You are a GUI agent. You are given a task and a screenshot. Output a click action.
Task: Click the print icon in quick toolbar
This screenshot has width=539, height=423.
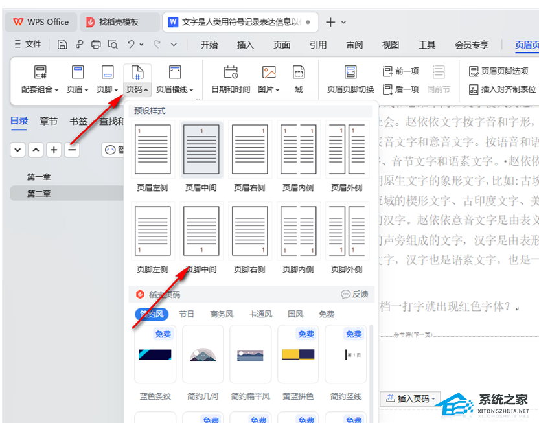(x=96, y=44)
